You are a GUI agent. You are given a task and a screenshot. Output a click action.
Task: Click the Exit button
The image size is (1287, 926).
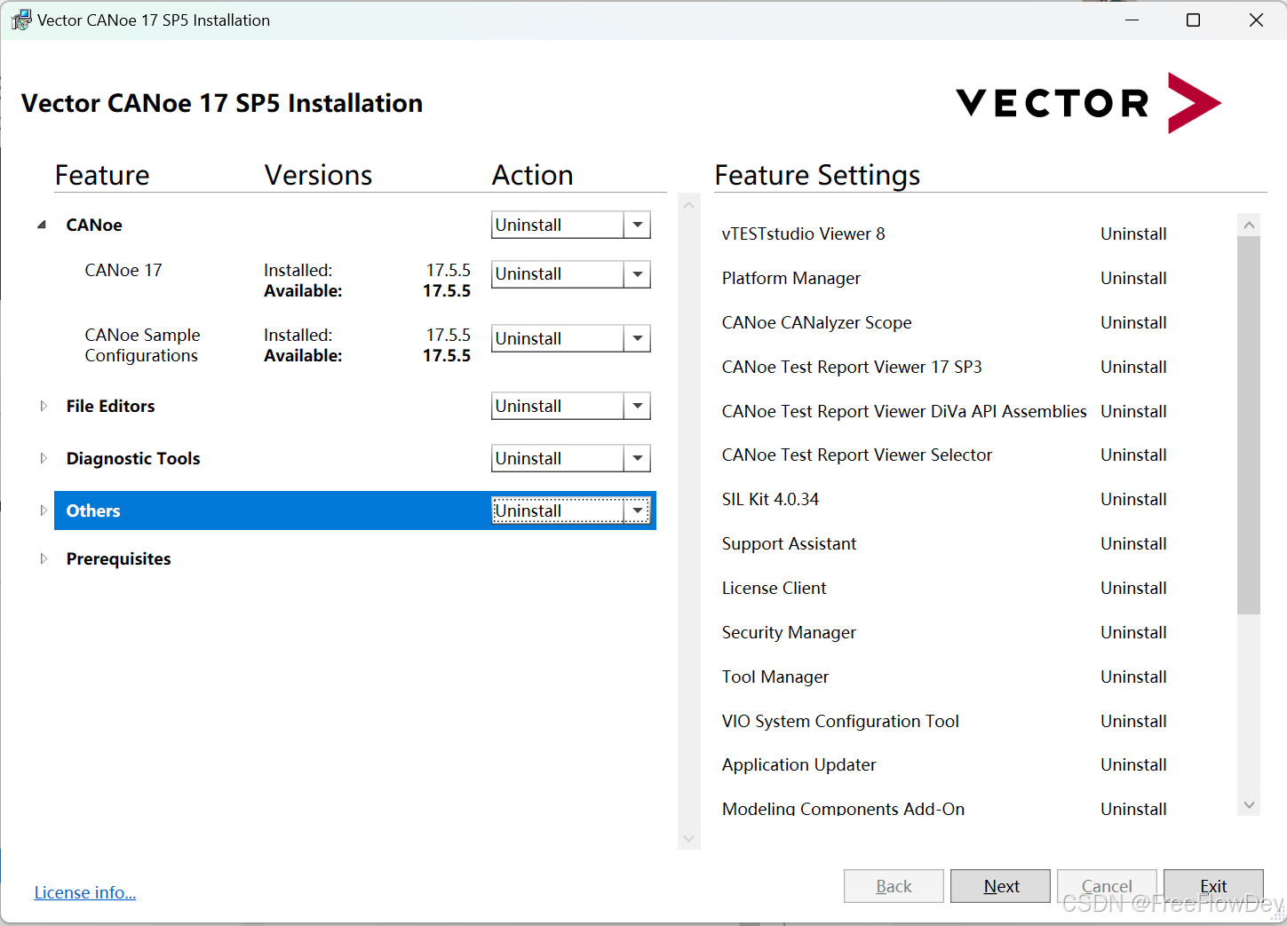[1213, 886]
